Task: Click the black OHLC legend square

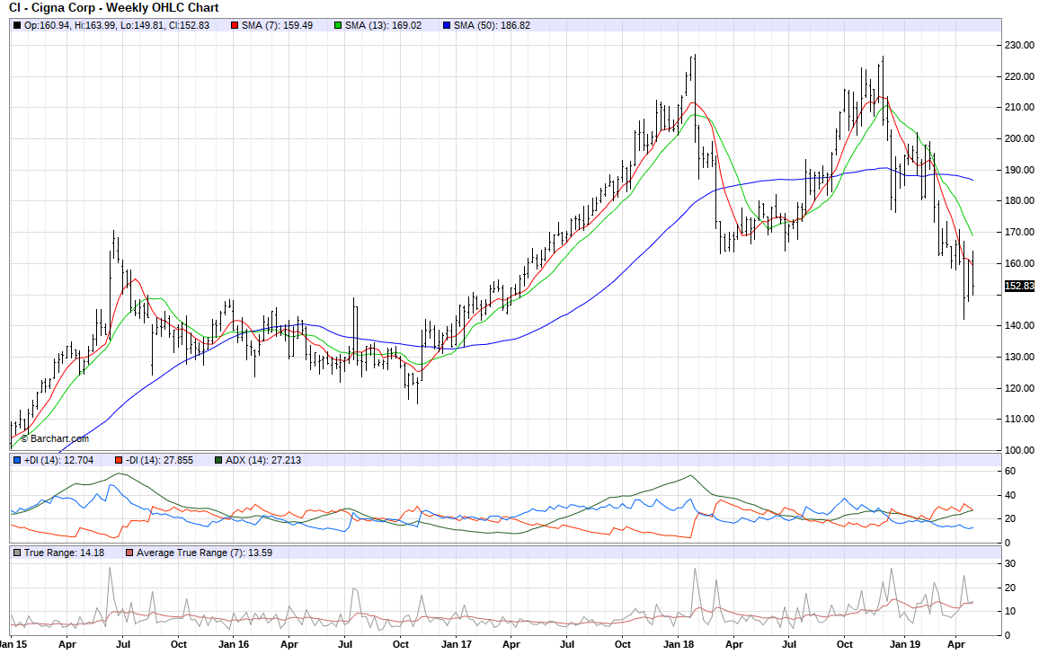Action: click(17, 25)
